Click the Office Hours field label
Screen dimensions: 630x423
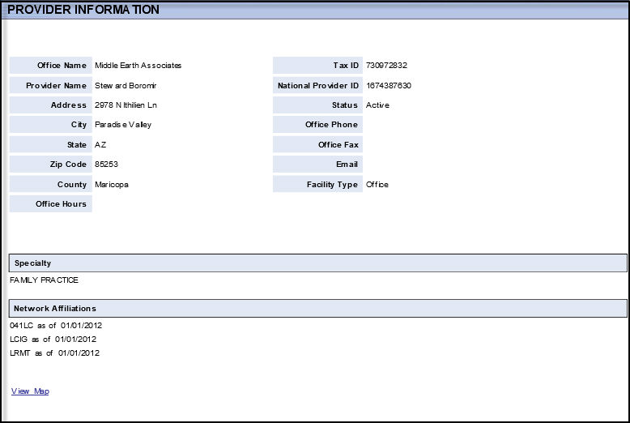[61, 204]
